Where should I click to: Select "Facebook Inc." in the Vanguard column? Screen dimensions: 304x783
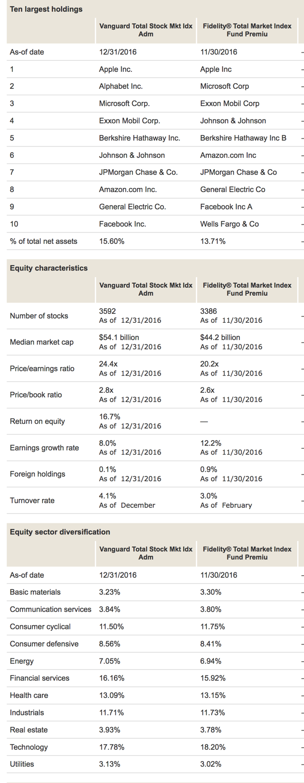point(123,224)
